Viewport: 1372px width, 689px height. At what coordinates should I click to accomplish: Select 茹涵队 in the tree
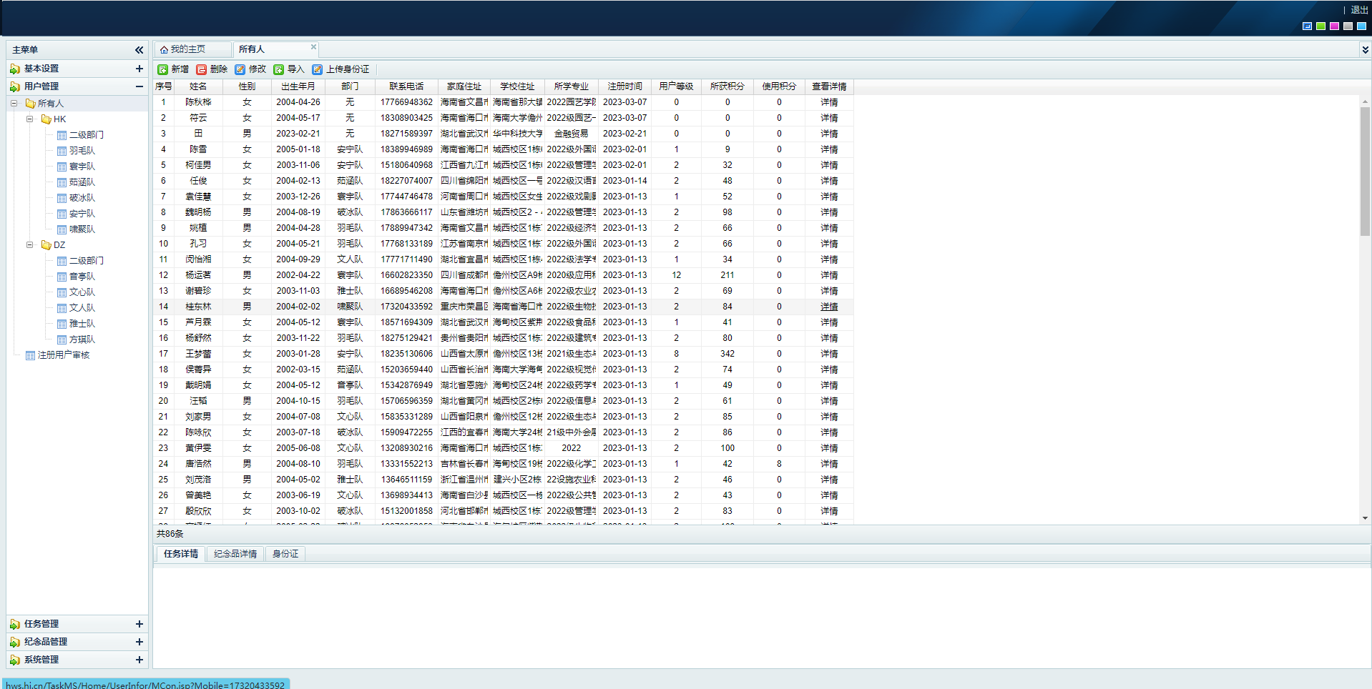click(82, 182)
